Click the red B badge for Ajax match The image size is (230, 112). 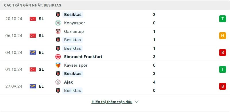[x=223, y=86]
